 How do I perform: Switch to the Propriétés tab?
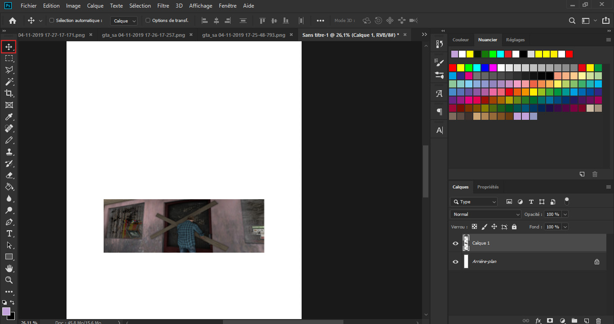pyautogui.click(x=488, y=187)
